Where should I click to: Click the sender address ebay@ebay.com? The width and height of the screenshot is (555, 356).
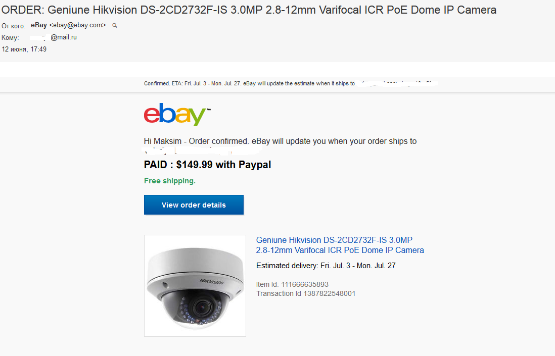click(77, 25)
